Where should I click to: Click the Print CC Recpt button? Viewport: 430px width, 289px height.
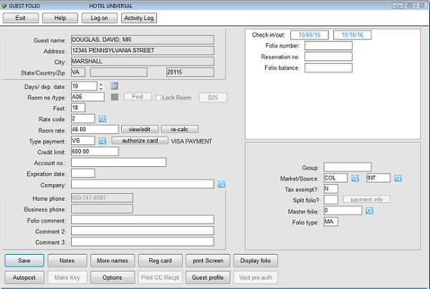[160, 278]
